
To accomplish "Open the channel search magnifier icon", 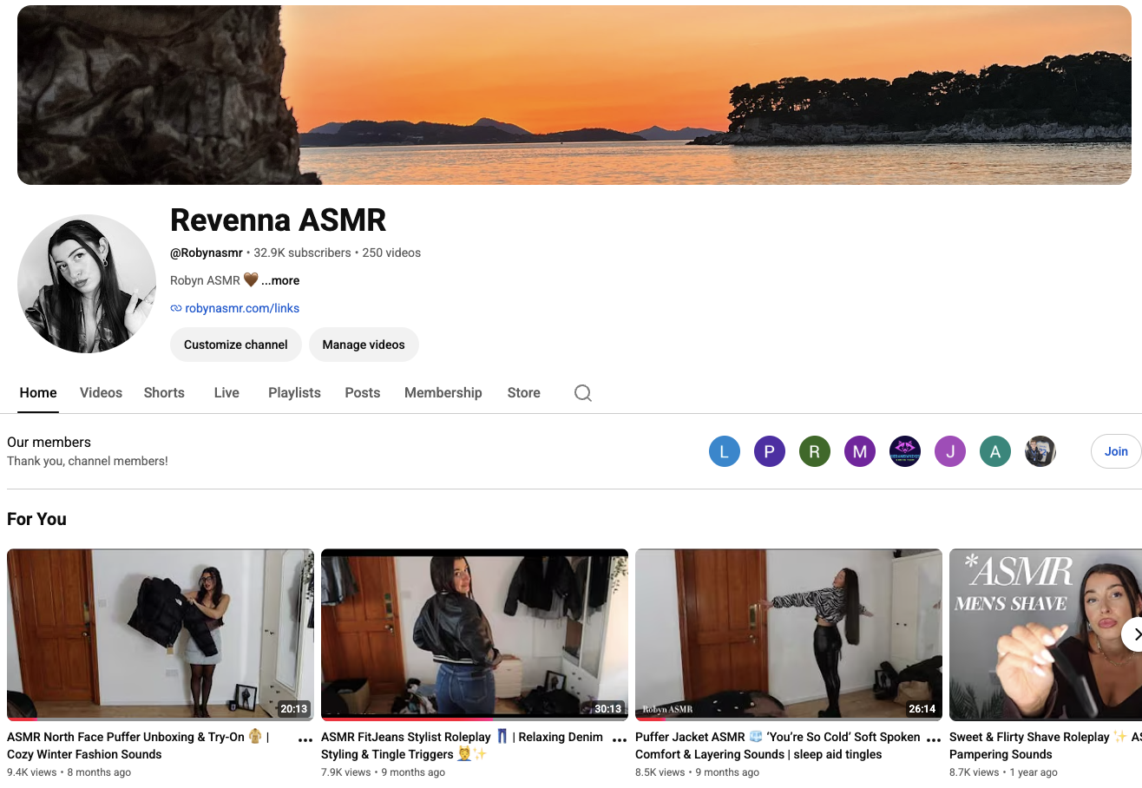I will click(583, 393).
